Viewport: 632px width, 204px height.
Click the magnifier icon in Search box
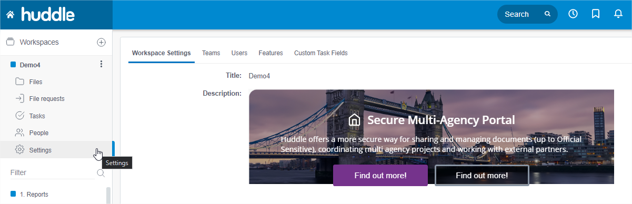(x=547, y=14)
